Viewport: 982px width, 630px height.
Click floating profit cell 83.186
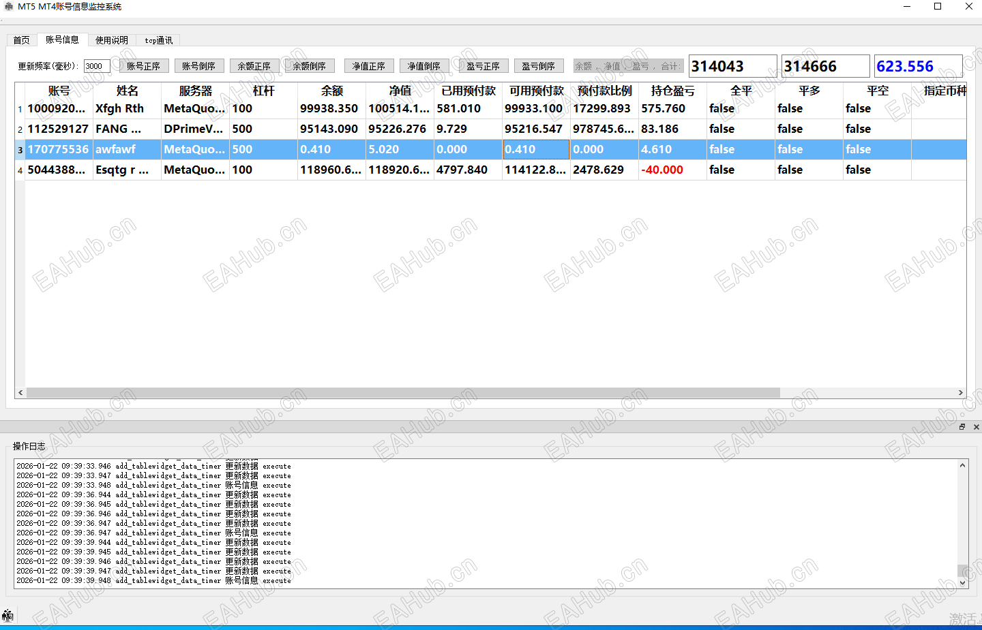point(673,129)
